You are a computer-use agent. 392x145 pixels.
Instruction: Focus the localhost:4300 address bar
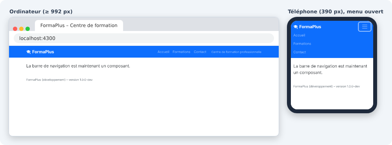pos(144,38)
